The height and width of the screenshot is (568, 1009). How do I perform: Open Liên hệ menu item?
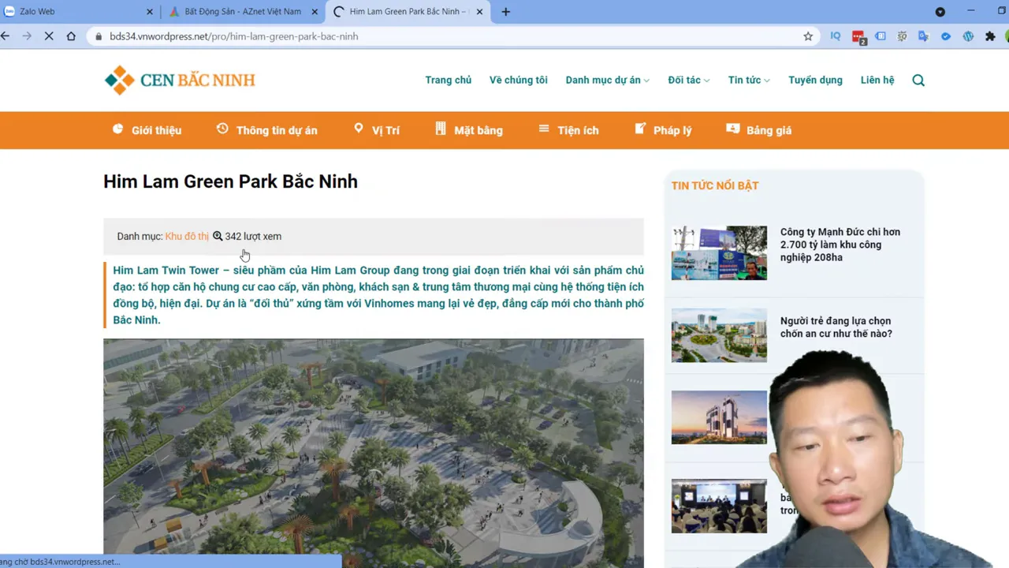[x=877, y=80]
